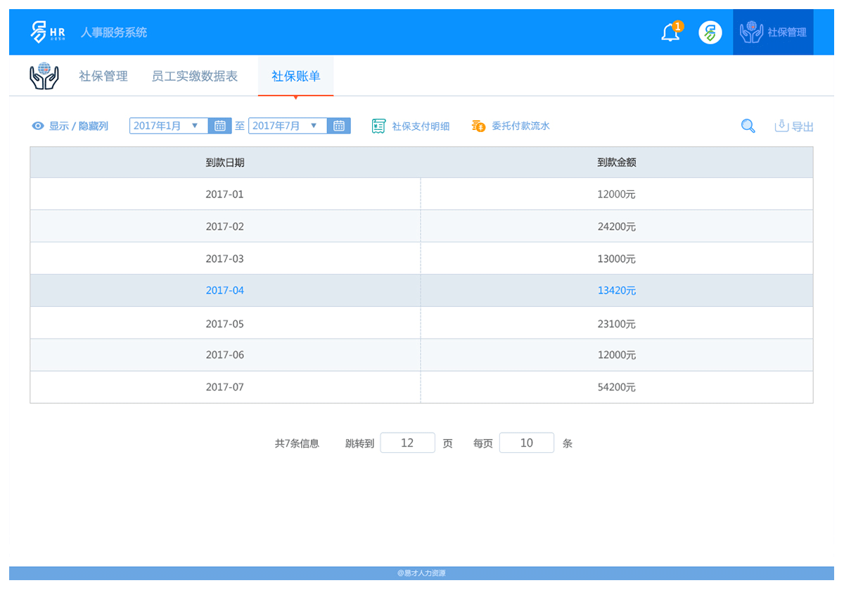Image resolution: width=844 pixels, height=590 pixels.
Task: Select the 2017-03 date cell
Action: point(225,258)
